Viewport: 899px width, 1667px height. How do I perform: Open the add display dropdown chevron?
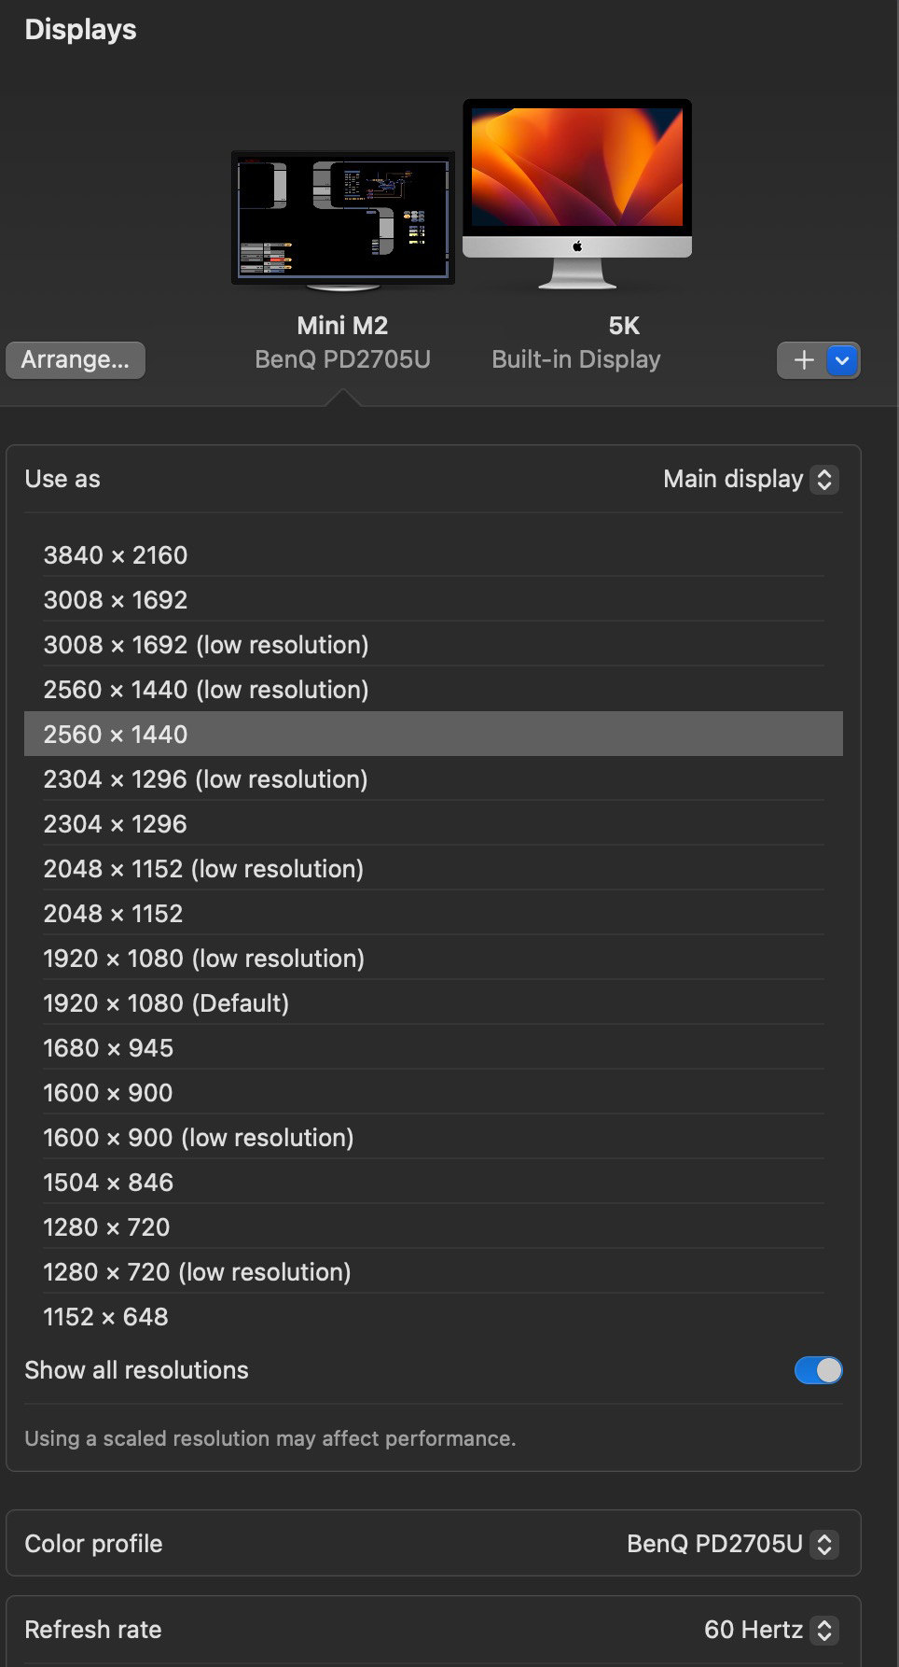pyautogui.click(x=843, y=360)
